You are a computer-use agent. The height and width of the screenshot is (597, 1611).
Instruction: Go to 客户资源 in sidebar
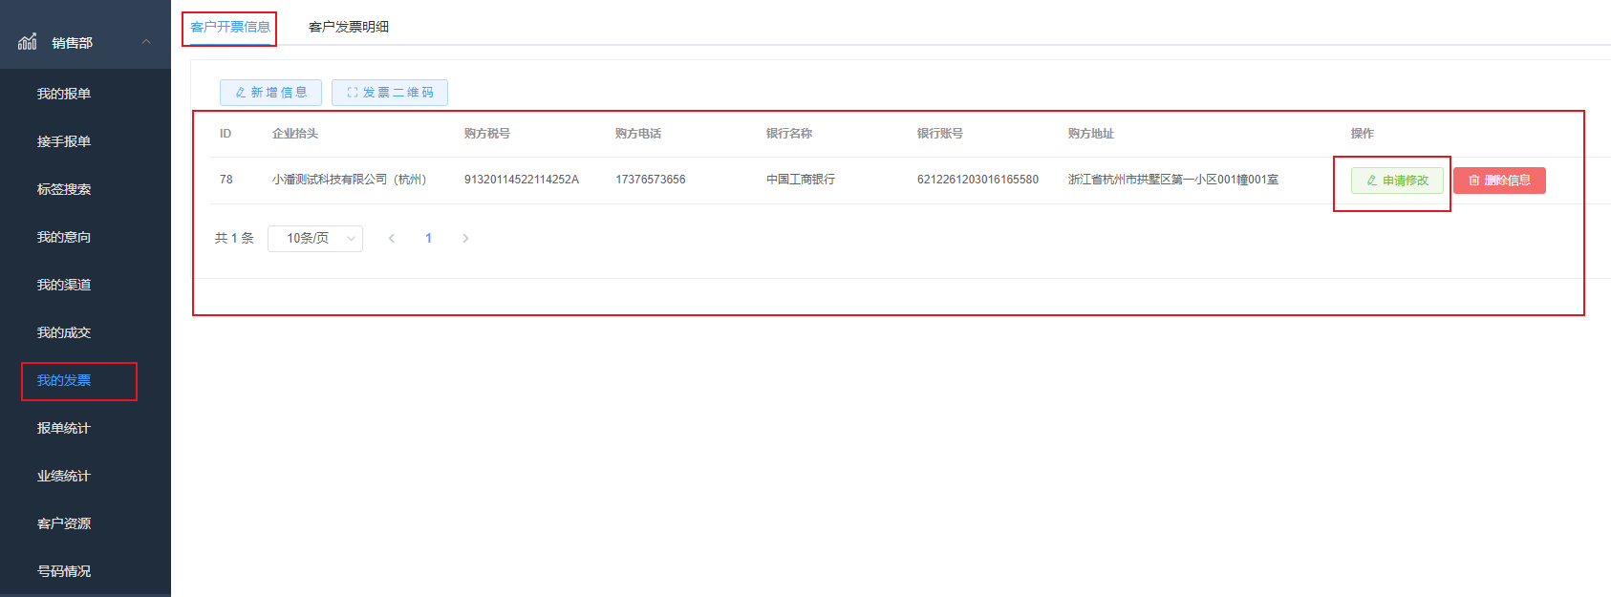coord(64,523)
